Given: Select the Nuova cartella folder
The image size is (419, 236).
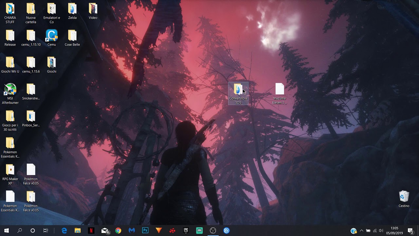Looking at the screenshot, I should [31, 13].
